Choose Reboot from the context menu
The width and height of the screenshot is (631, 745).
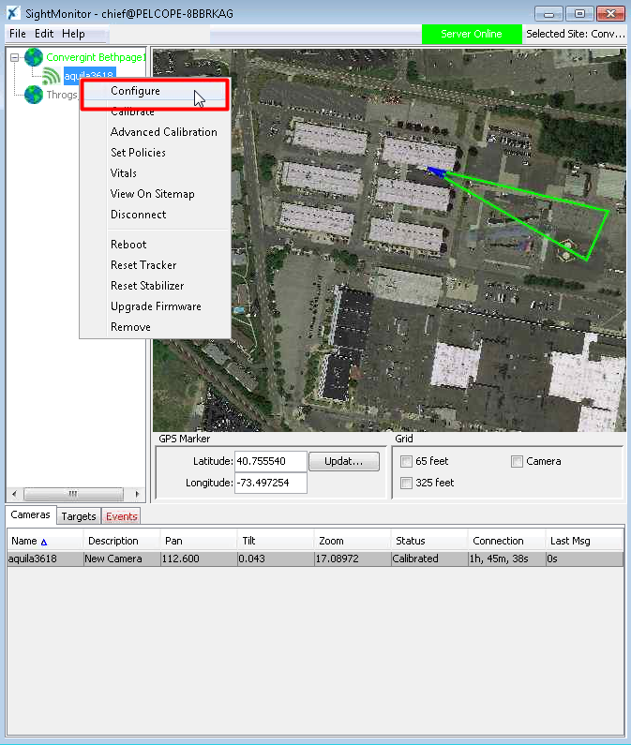click(155, 245)
